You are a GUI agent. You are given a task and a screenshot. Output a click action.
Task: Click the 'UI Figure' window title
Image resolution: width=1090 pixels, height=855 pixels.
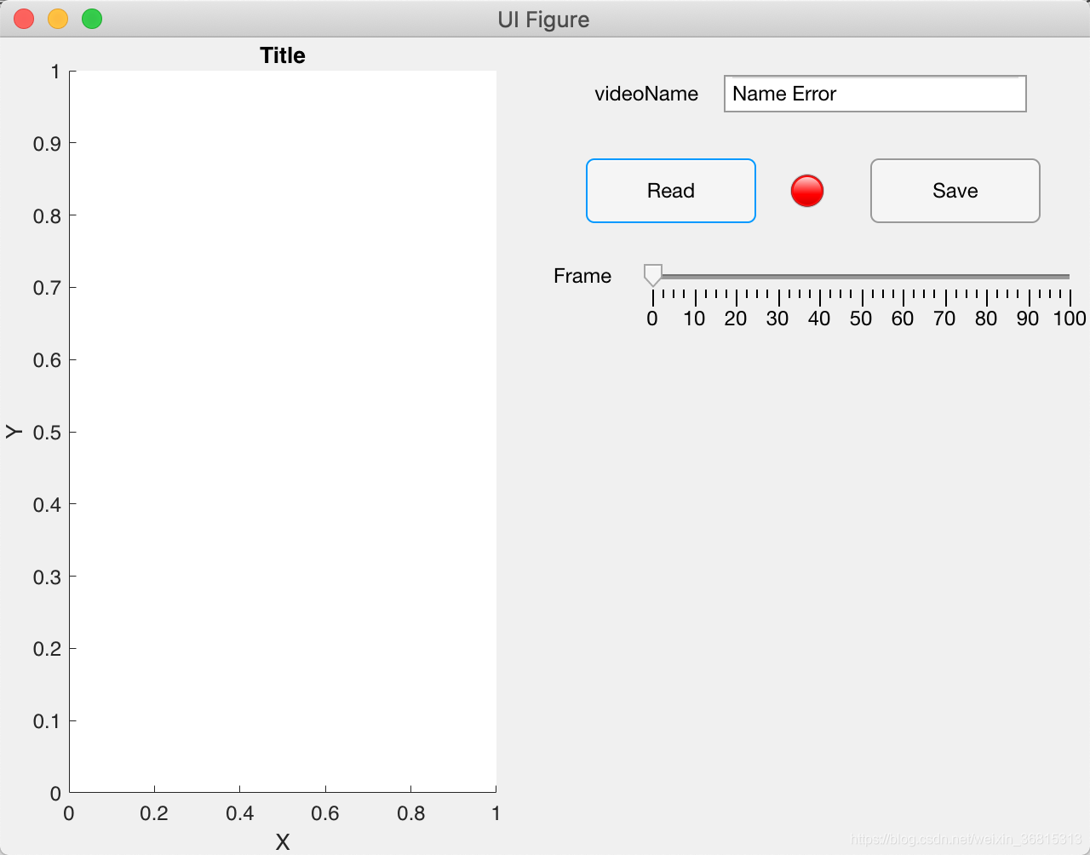(x=543, y=20)
